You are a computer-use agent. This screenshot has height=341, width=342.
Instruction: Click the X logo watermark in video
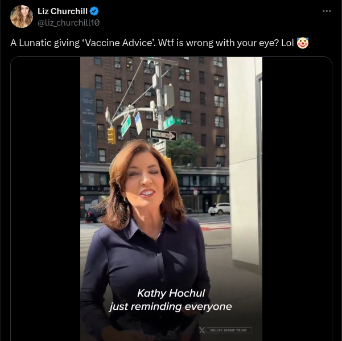202,330
